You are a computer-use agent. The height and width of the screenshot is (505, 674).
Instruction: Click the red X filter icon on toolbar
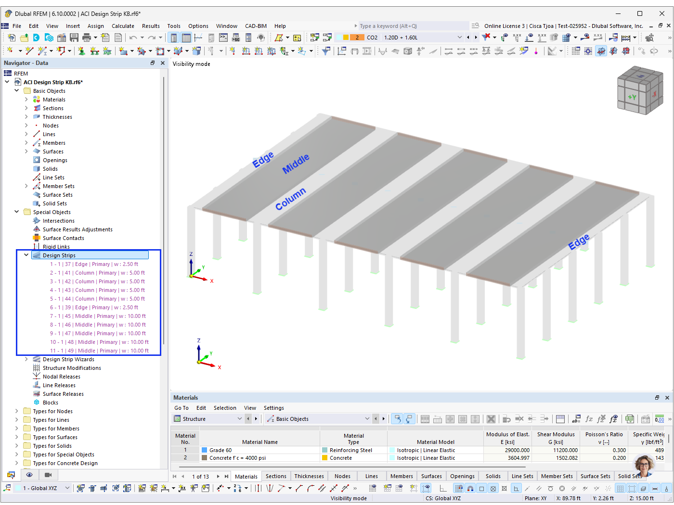(x=486, y=37)
